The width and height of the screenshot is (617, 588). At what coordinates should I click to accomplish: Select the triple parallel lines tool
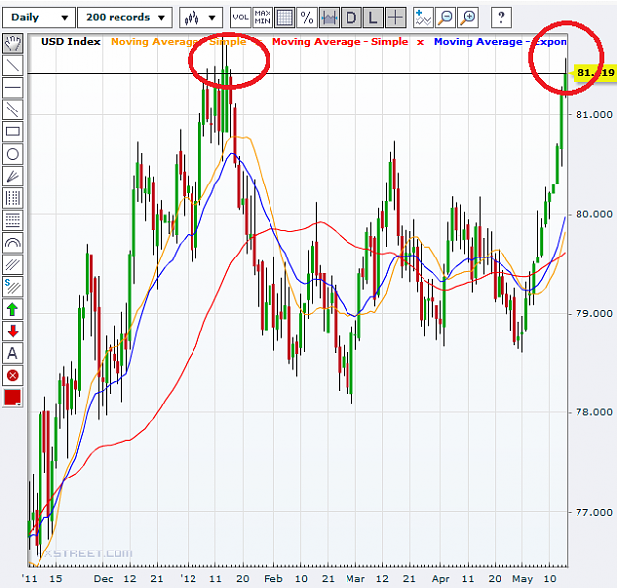(x=12, y=264)
